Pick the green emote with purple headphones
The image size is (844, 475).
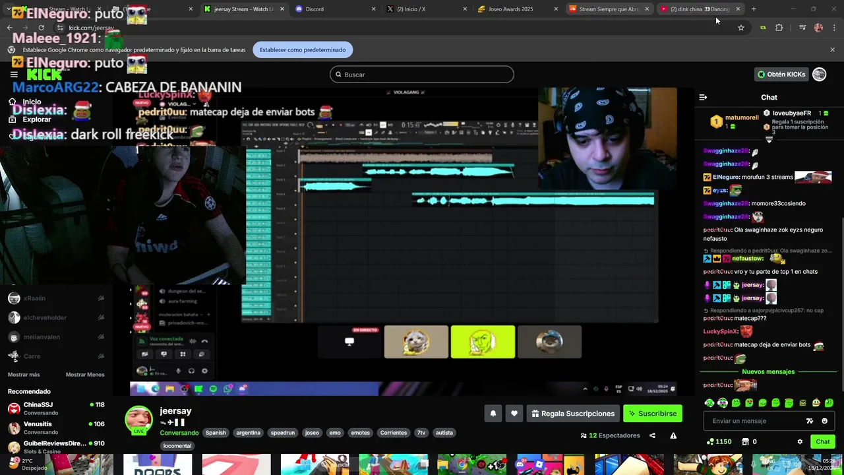click(723, 403)
